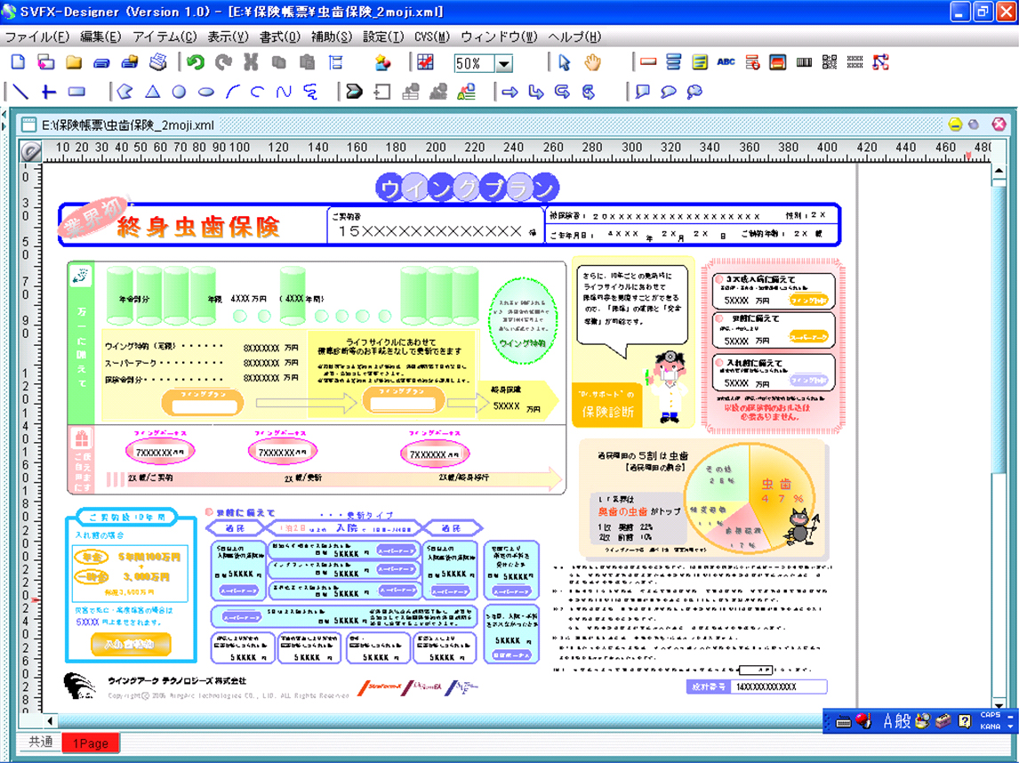Screen dimensions: 1019x763
Task: Click the horizontal scrollbar left arrow
Action: 50,720
